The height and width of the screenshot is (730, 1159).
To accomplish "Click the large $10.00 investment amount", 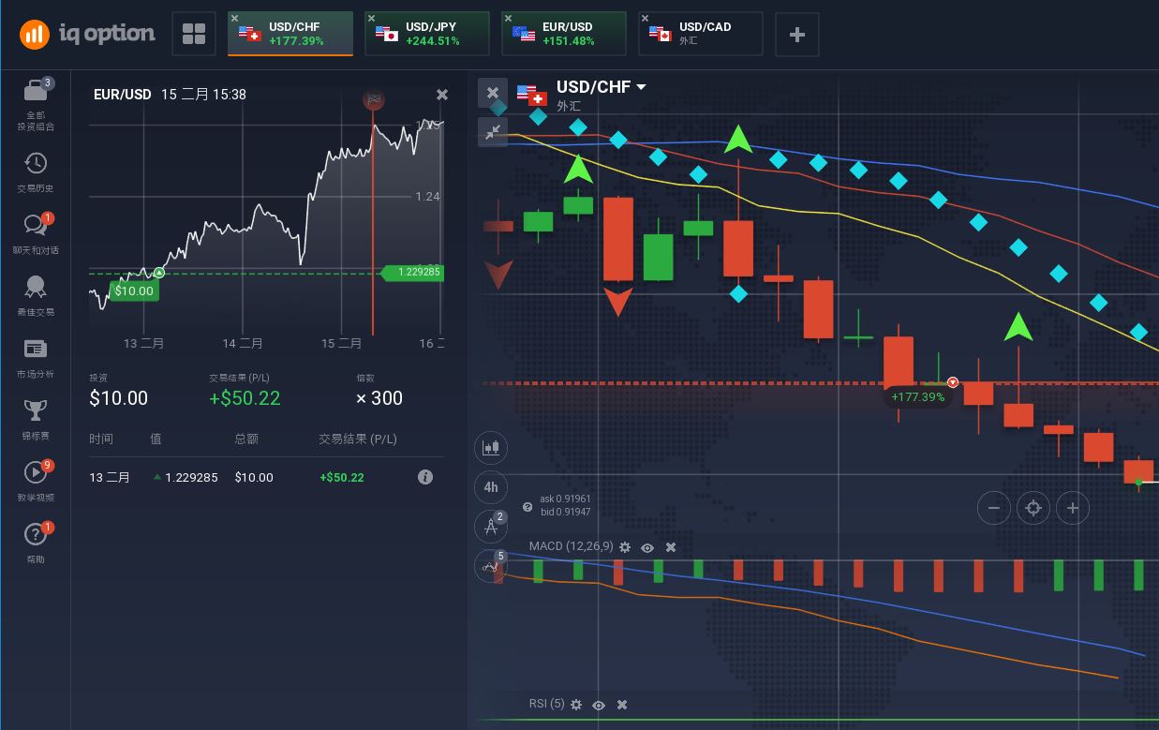I will pos(119,398).
